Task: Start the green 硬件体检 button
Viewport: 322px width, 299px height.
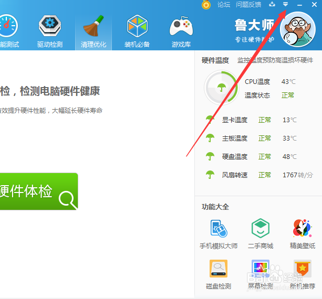Action: pos(39,191)
